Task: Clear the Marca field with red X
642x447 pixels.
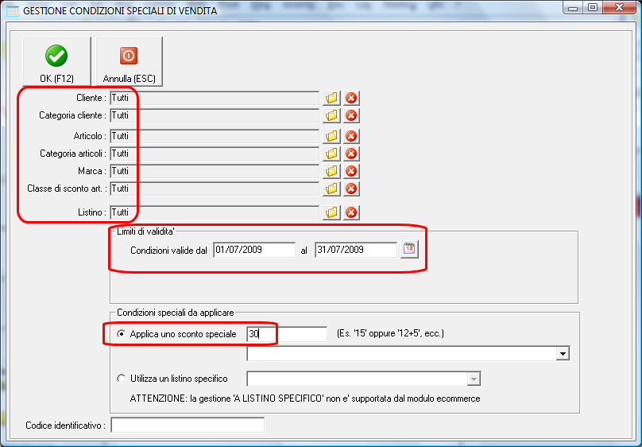Action: [x=351, y=171]
